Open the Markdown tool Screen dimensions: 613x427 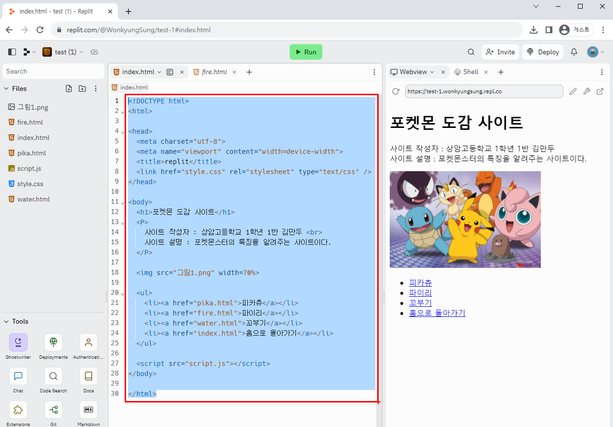[x=89, y=414]
